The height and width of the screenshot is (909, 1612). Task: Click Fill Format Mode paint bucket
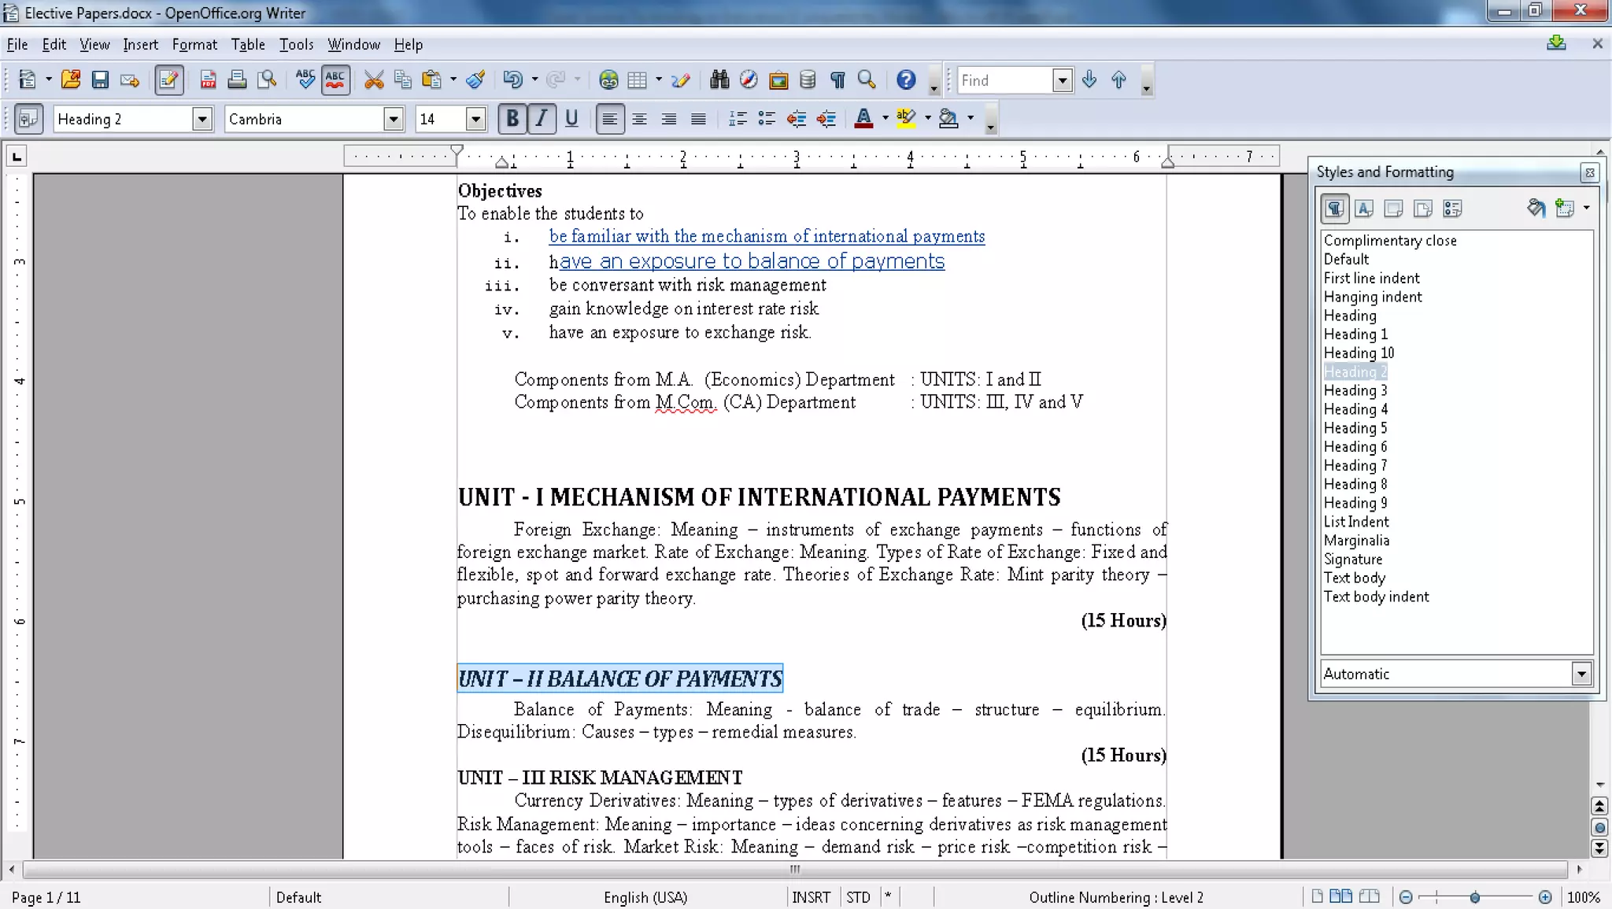1536,209
